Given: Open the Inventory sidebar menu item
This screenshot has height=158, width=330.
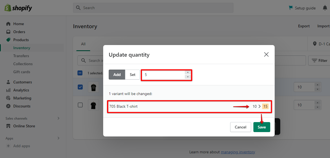Looking at the screenshot, I should click(x=22, y=48).
